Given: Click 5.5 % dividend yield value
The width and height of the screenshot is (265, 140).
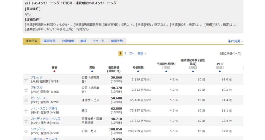Looking at the screenshot, I should click(174, 100).
